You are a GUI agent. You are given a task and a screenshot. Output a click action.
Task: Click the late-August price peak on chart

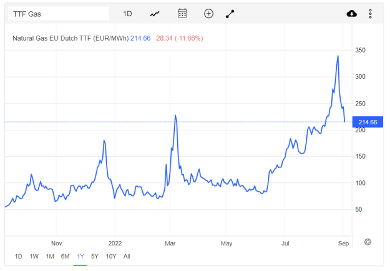(x=338, y=56)
